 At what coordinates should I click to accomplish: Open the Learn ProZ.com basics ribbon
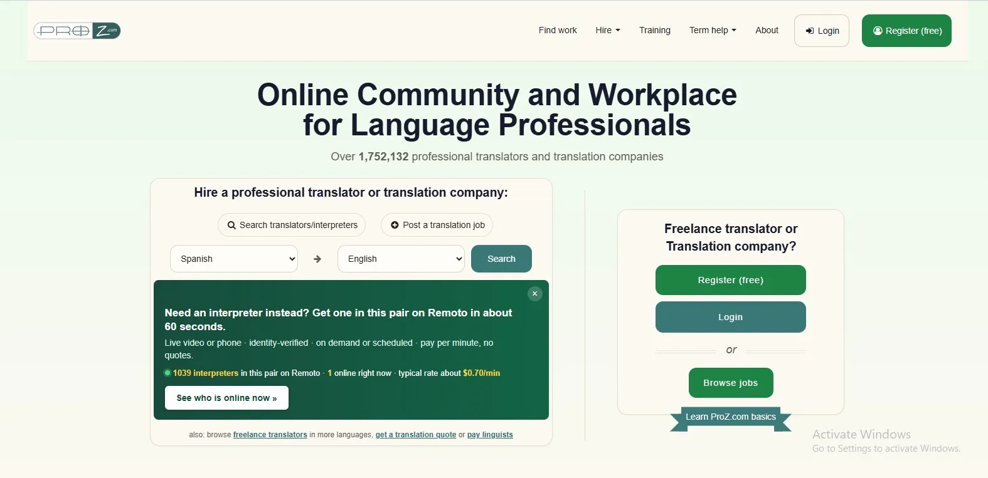click(x=731, y=417)
